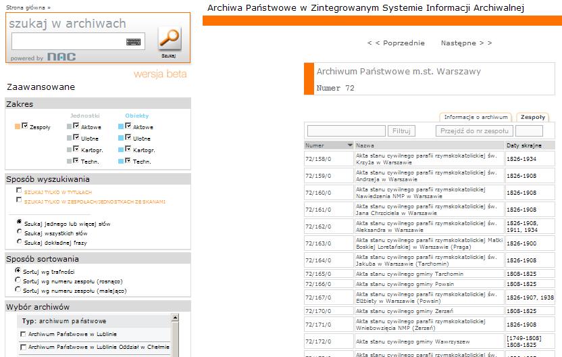Image resolution: width=562 pixels, height=357 pixels.
Task: Click the filter text field
Action: (347, 131)
